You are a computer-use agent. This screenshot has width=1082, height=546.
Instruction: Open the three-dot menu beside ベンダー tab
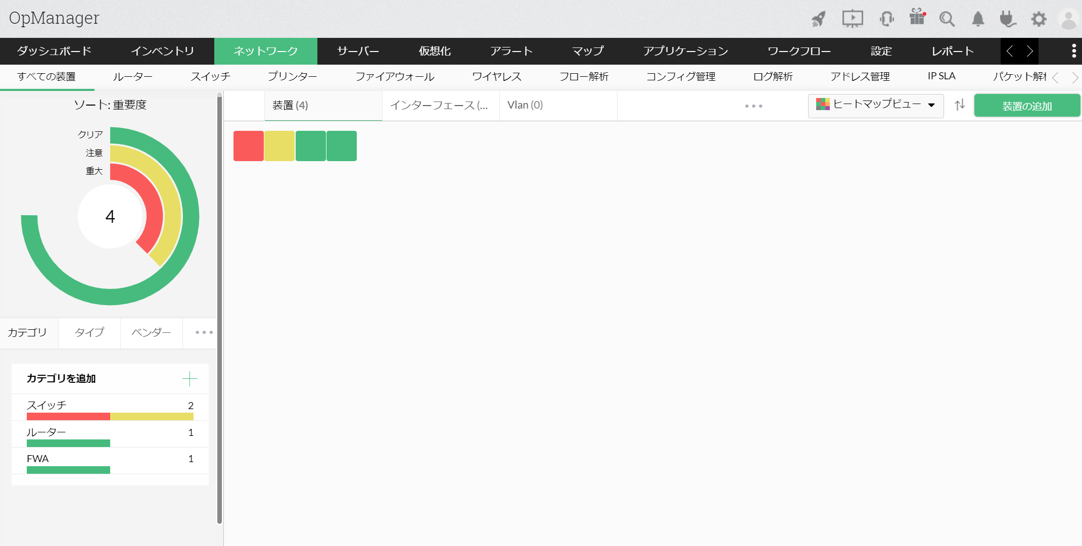204,332
